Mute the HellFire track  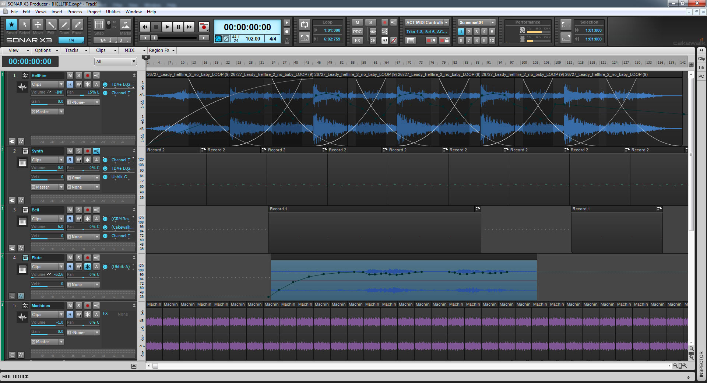70,75
